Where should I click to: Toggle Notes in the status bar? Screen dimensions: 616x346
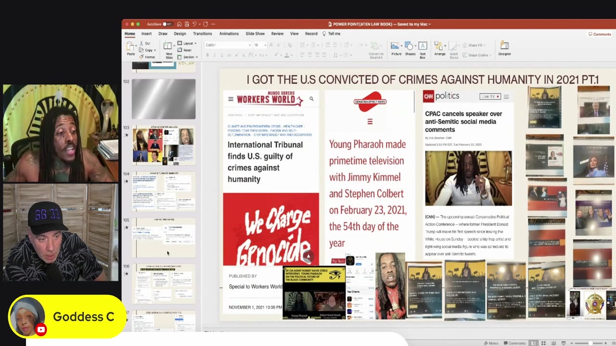tap(491, 343)
